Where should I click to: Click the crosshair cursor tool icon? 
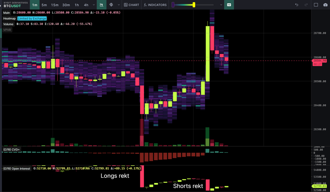point(111,5)
